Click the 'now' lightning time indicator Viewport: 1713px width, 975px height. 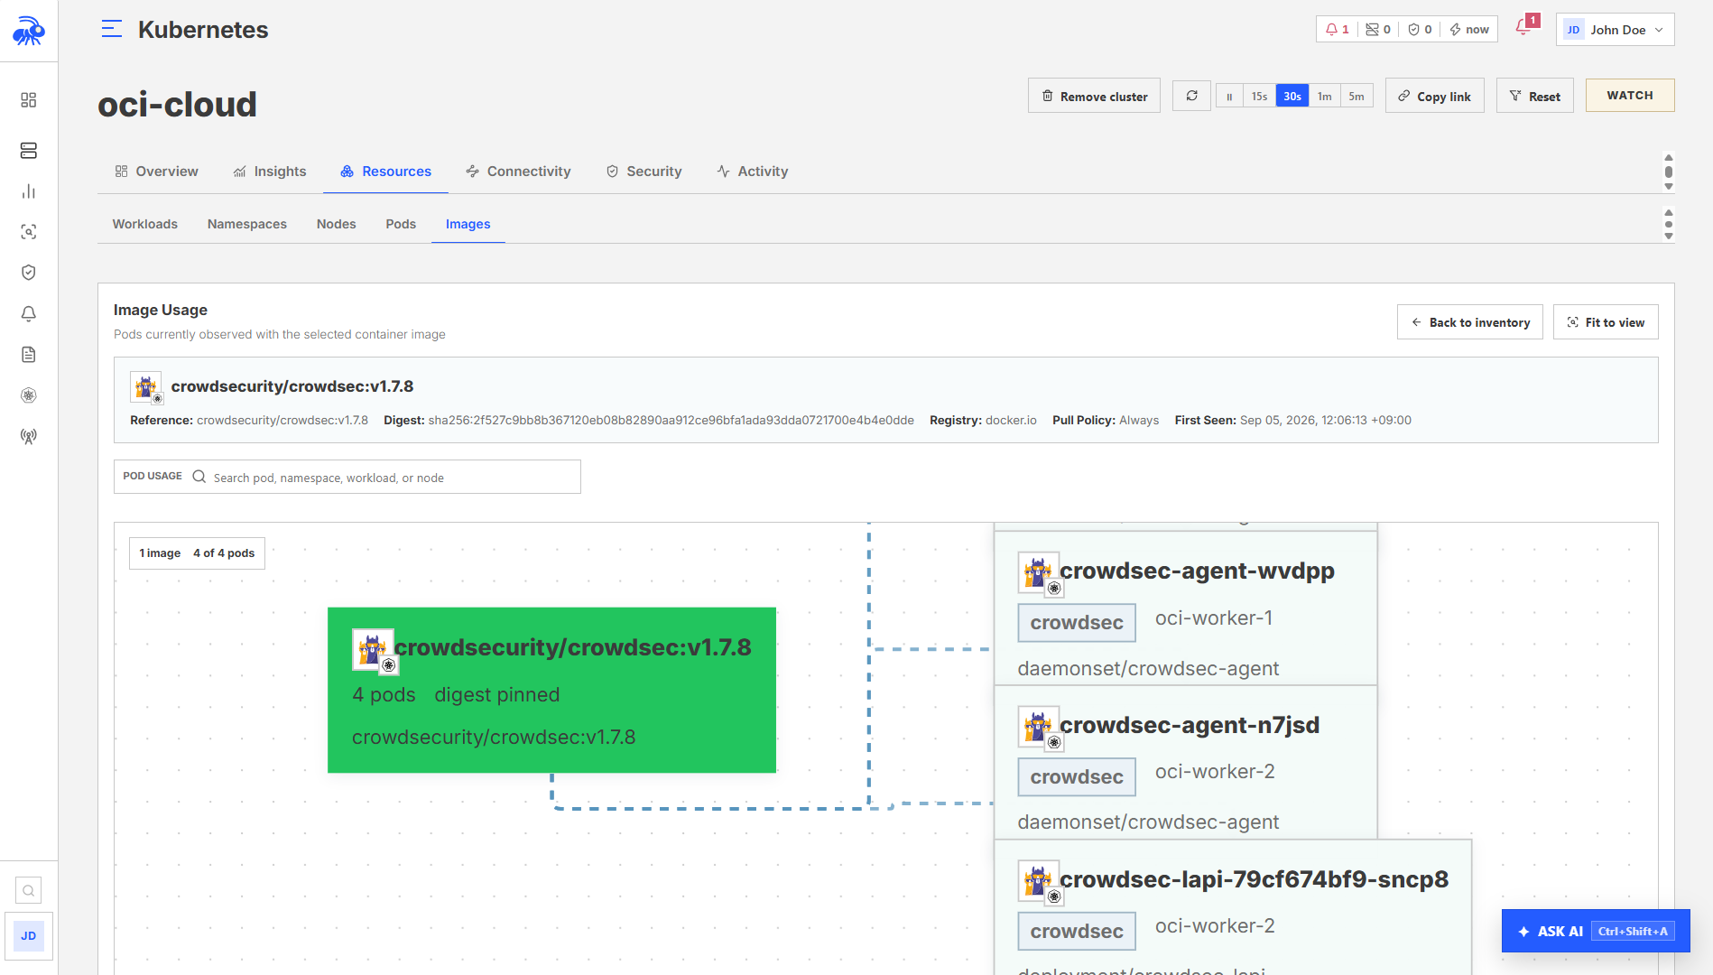[1469, 30]
